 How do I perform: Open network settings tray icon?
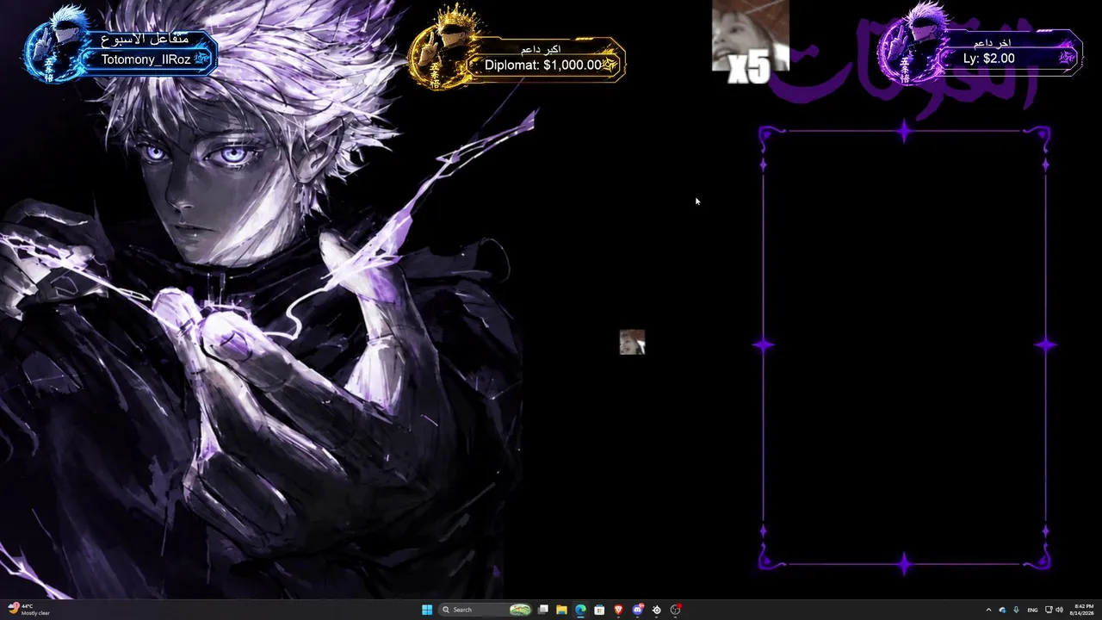point(1049,610)
